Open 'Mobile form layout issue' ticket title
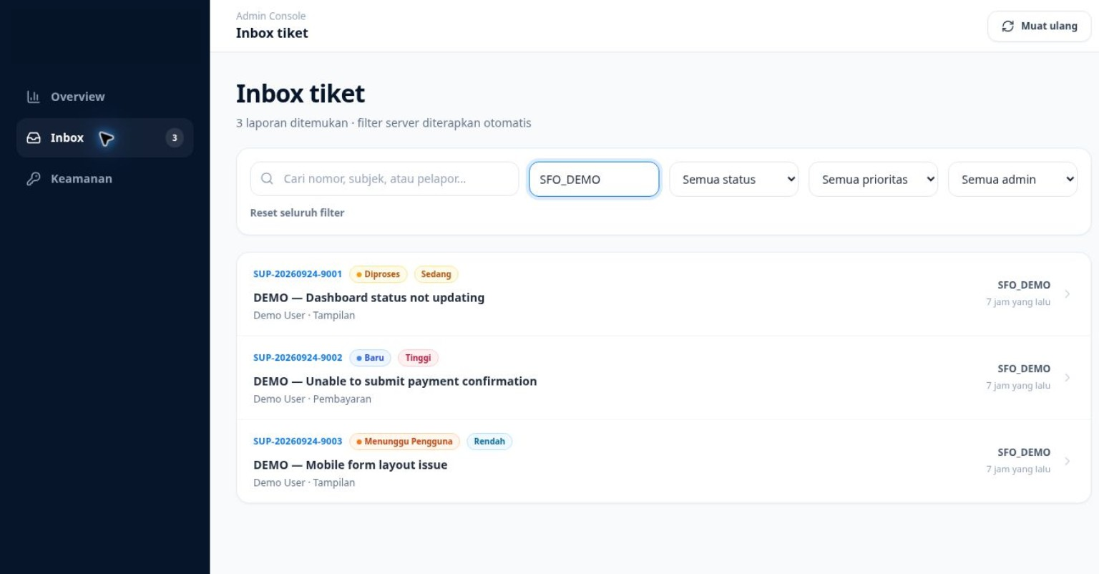The width and height of the screenshot is (1099, 574). click(x=350, y=465)
